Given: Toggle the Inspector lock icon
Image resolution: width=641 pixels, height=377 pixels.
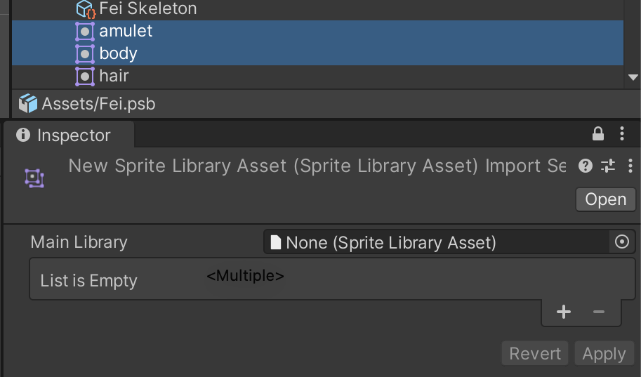Looking at the screenshot, I should [598, 133].
